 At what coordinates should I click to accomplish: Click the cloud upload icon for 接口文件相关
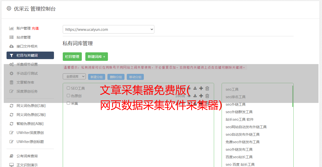click(12, 46)
